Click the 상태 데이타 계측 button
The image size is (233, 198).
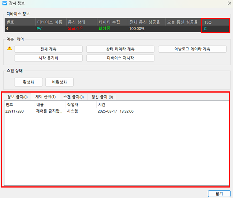coord(120,49)
